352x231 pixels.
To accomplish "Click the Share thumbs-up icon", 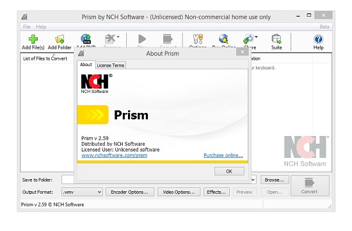I will 248,39.
